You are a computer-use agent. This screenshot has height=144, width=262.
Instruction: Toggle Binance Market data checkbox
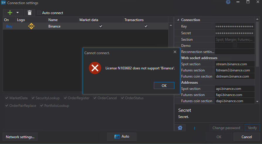point(101,26)
